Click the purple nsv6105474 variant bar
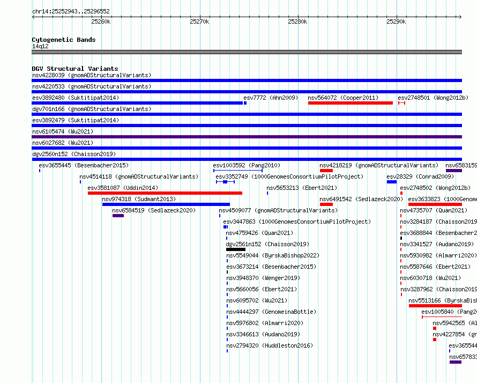Viewport: 477px width, 383px height. coord(247,137)
